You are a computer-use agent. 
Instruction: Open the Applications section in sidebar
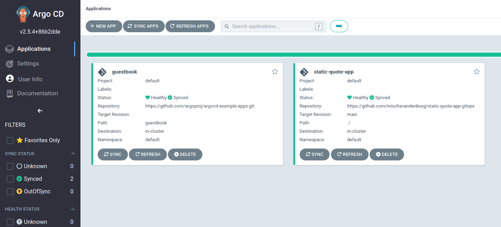pyautogui.click(x=34, y=49)
